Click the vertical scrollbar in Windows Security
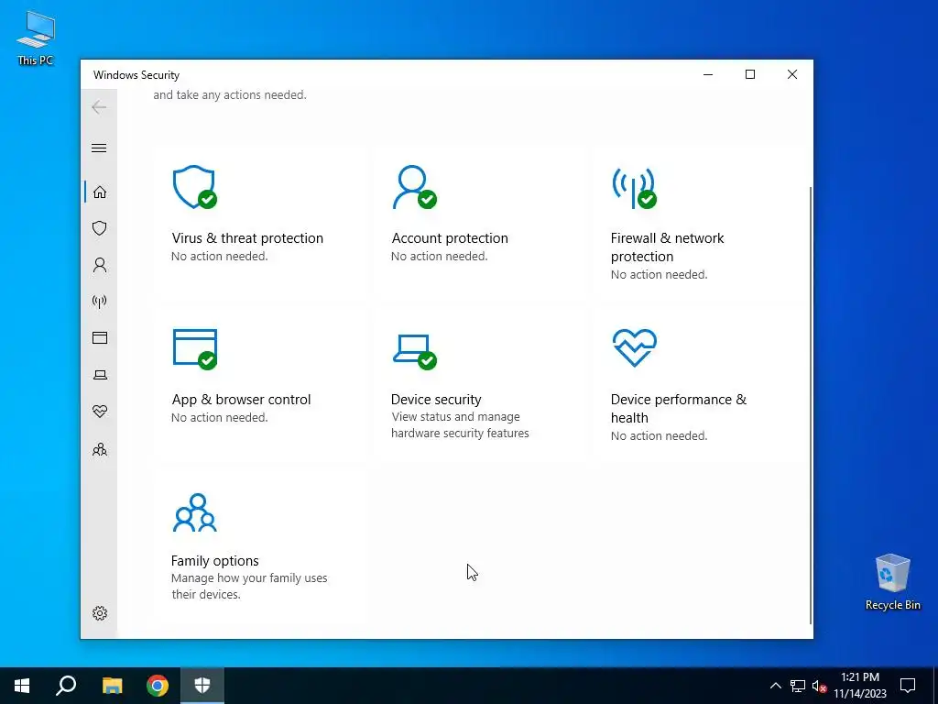This screenshot has width=938, height=704. (811, 404)
